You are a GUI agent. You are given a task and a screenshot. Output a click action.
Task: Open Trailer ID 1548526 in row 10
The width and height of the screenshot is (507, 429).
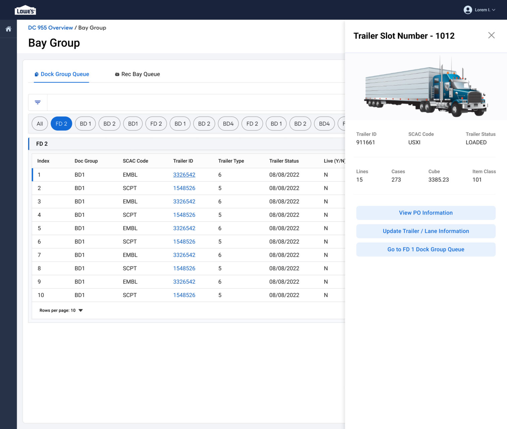184,295
